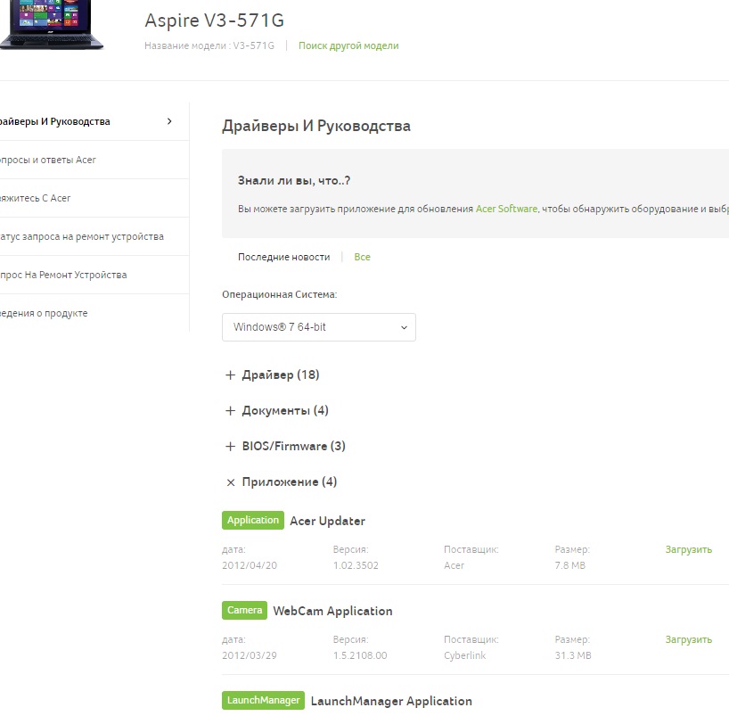Click the 'Acer Updater' title
Image resolution: width=729 pixels, height=716 pixels.
tap(327, 521)
